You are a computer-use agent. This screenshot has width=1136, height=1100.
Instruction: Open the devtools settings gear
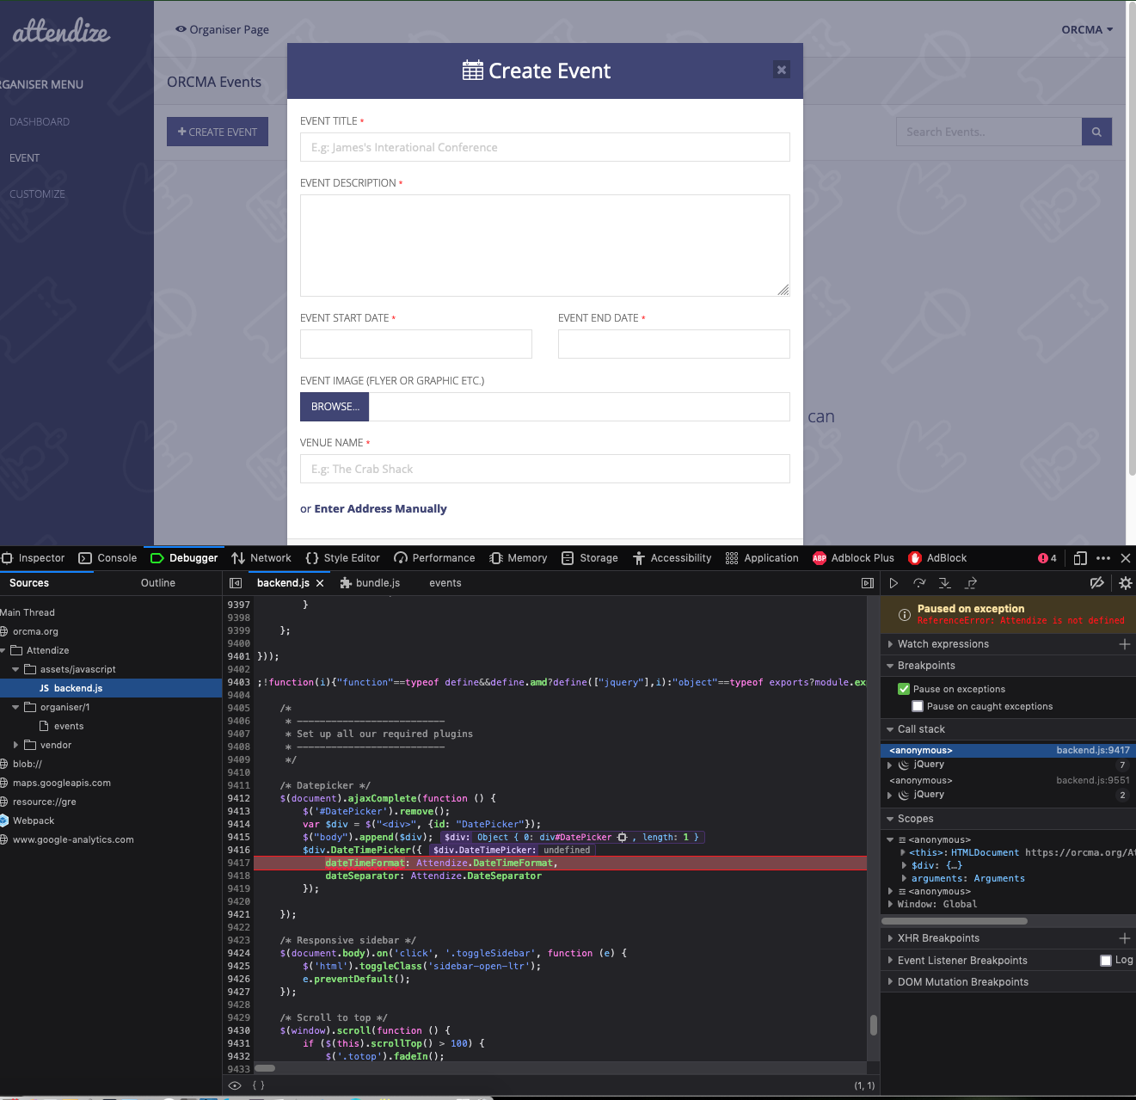[1125, 583]
